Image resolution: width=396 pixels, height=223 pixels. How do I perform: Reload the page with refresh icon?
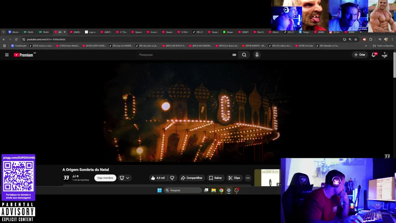click(16, 39)
